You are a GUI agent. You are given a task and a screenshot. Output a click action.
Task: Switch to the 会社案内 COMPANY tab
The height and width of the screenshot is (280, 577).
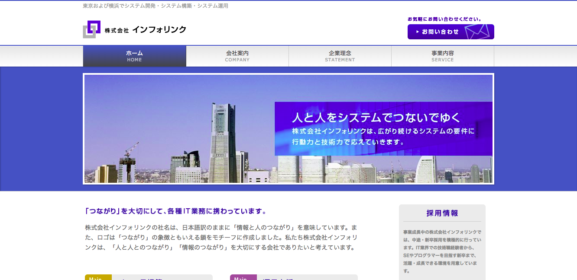click(x=237, y=56)
